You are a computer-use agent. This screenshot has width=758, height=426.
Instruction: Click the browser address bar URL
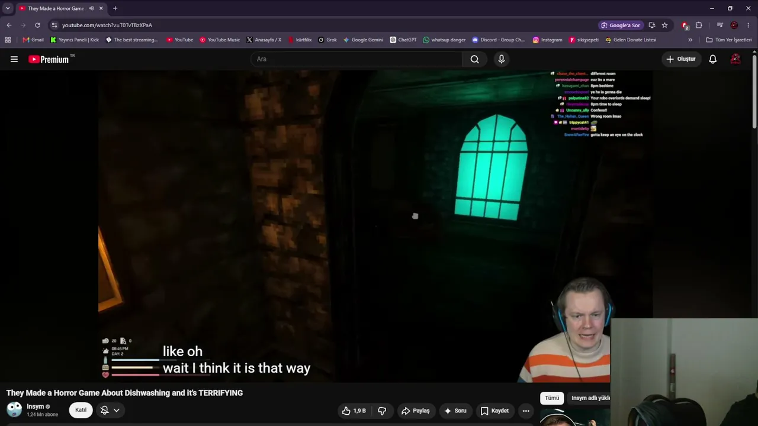(x=107, y=25)
